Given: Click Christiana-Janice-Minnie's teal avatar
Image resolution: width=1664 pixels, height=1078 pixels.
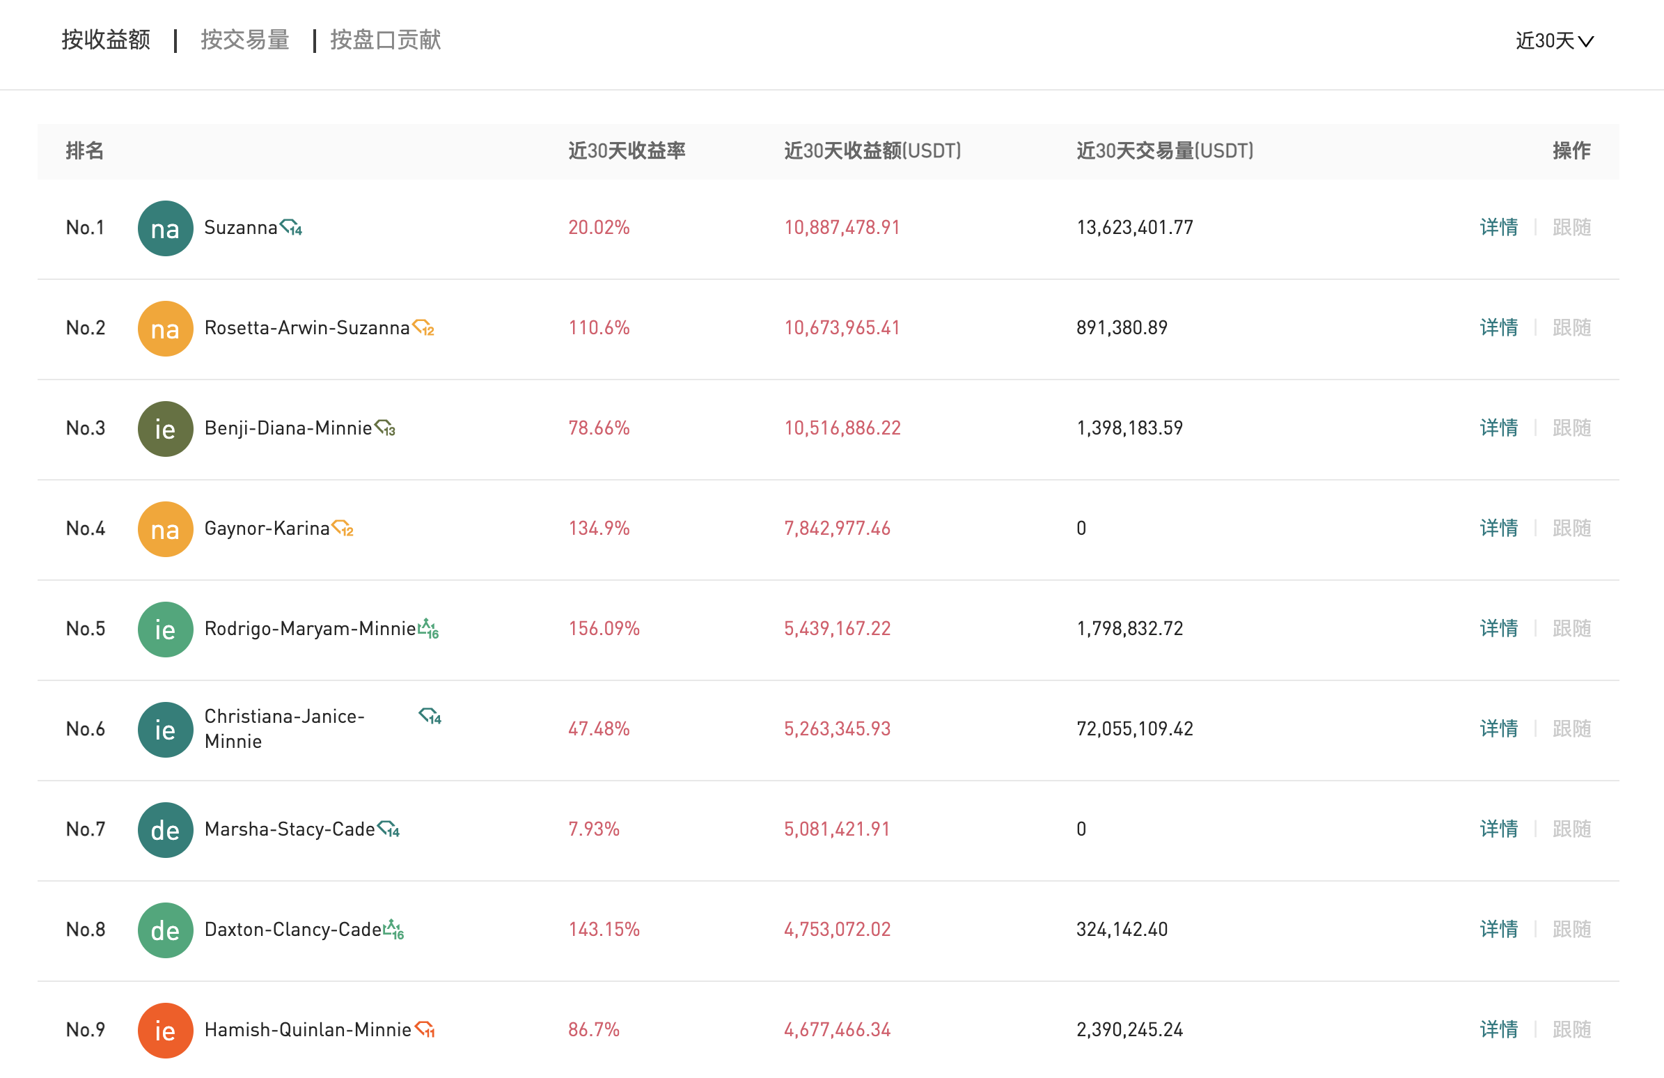Looking at the screenshot, I should [x=165, y=729].
